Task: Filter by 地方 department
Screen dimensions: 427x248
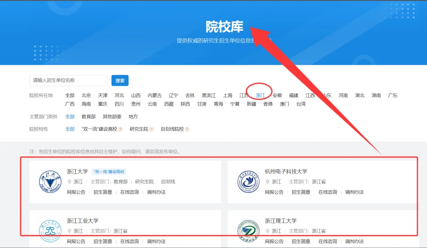Action: coord(133,117)
